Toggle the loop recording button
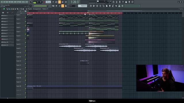The height and width of the screenshot is (103, 184). [66, 2]
